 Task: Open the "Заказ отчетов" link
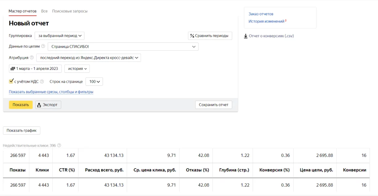pos(261,14)
